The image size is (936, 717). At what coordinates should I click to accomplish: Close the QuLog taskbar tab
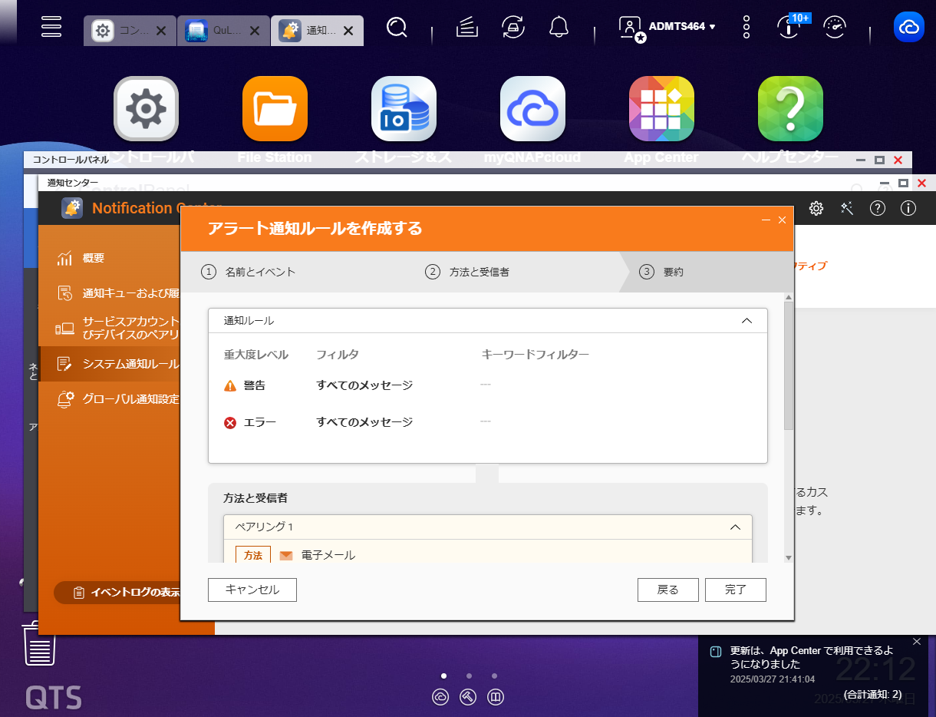tap(254, 31)
